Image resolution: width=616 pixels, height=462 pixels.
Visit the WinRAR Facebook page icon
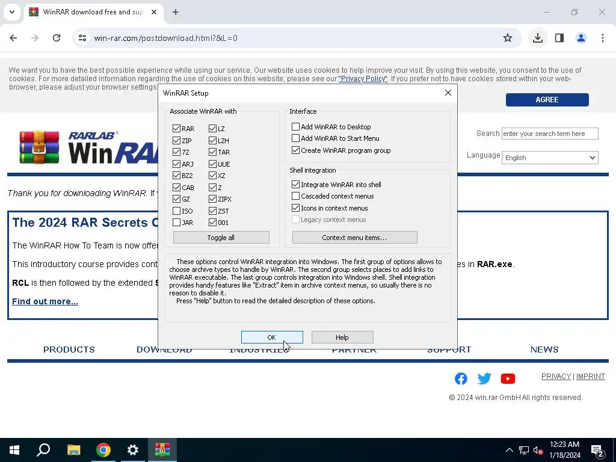(x=461, y=378)
